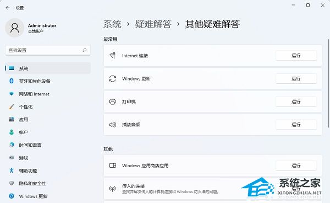Run the Windows 更新 troubleshooter

click(296, 78)
